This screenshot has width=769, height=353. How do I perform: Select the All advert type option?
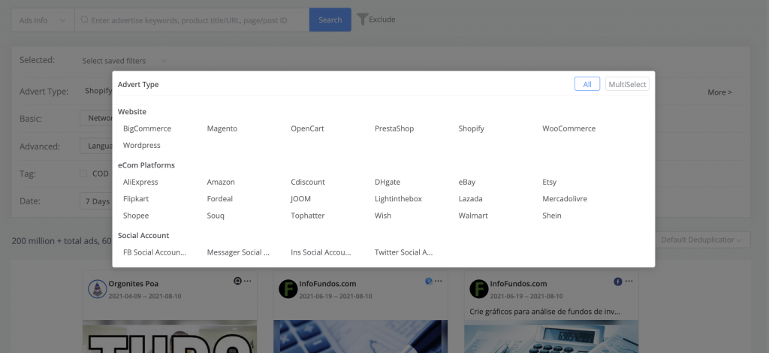[587, 84]
